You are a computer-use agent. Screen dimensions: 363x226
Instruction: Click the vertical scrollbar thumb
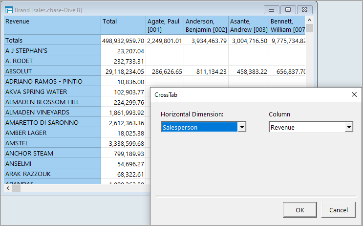pyautogui.click(x=310, y=28)
